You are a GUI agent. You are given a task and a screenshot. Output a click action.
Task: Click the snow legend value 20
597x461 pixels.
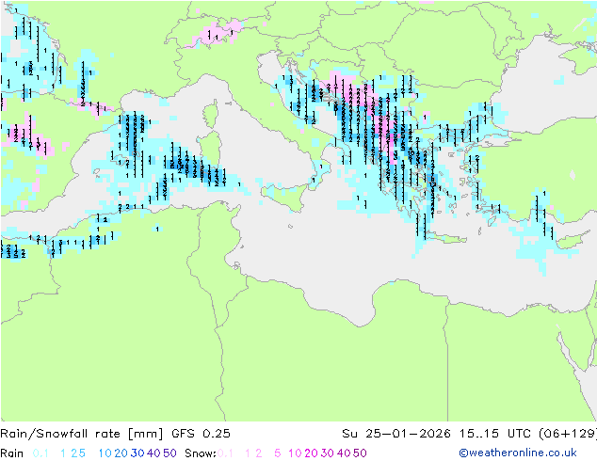pyautogui.click(x=311, y=453)
